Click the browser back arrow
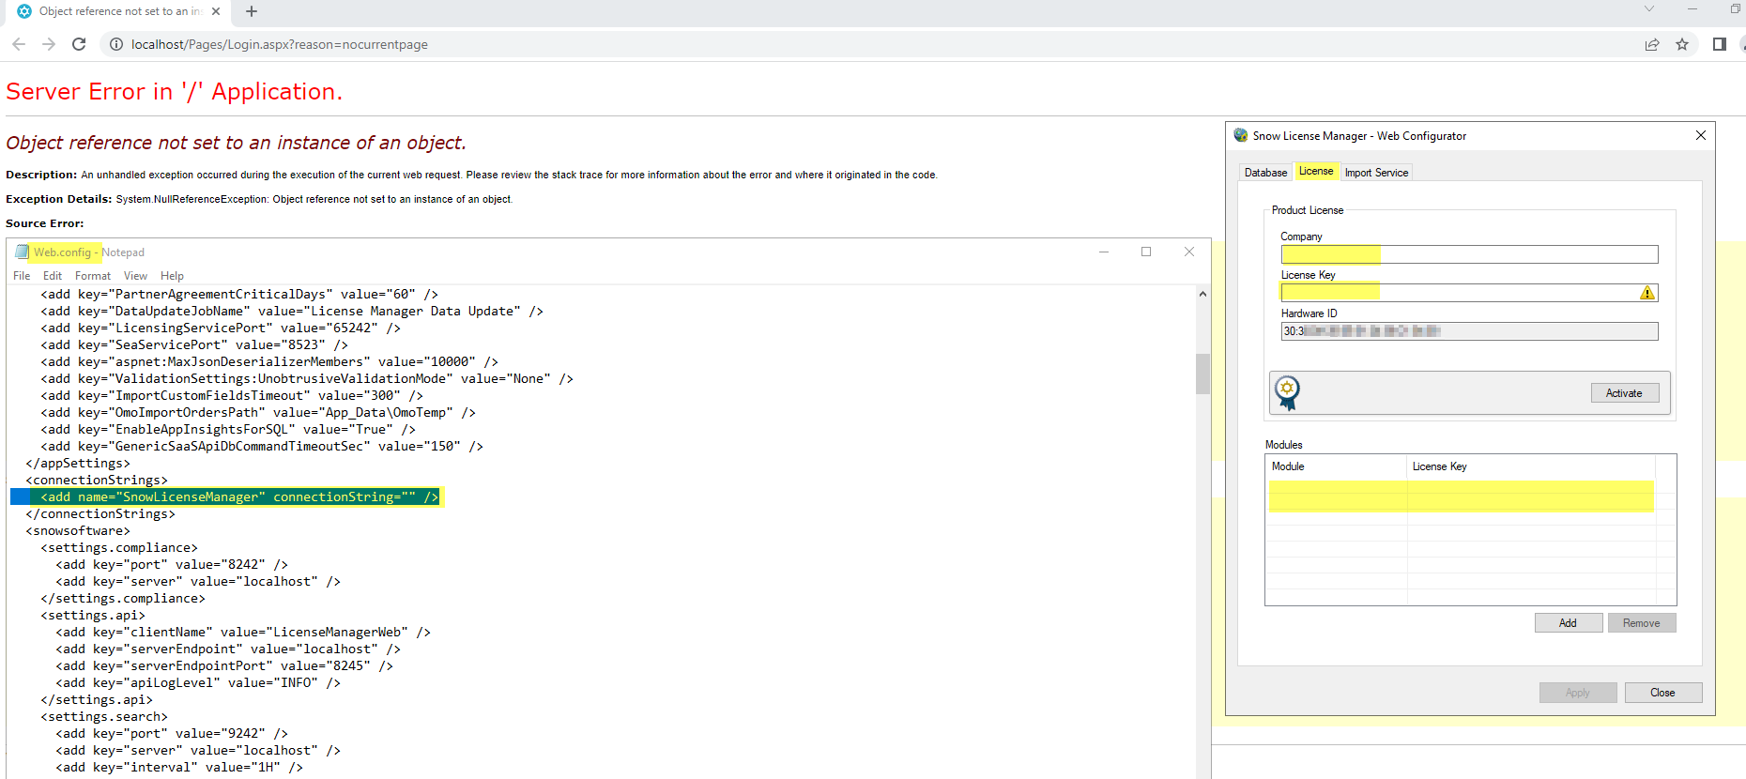 [x=19, y=44]
